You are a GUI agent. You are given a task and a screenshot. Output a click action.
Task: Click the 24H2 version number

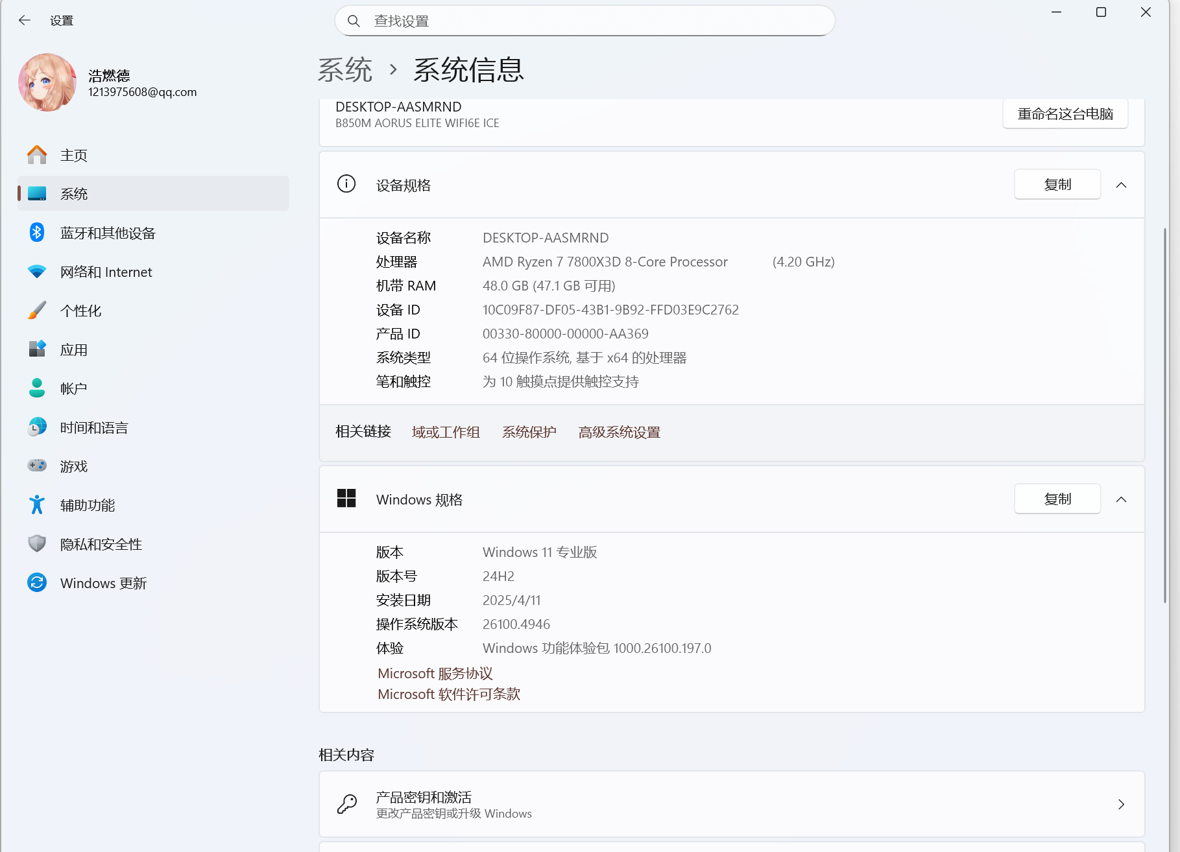(498, 576)
